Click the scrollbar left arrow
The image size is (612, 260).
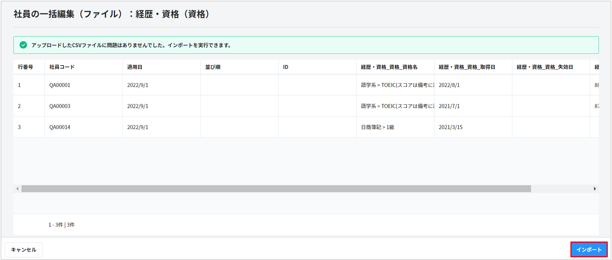[17, 189]
